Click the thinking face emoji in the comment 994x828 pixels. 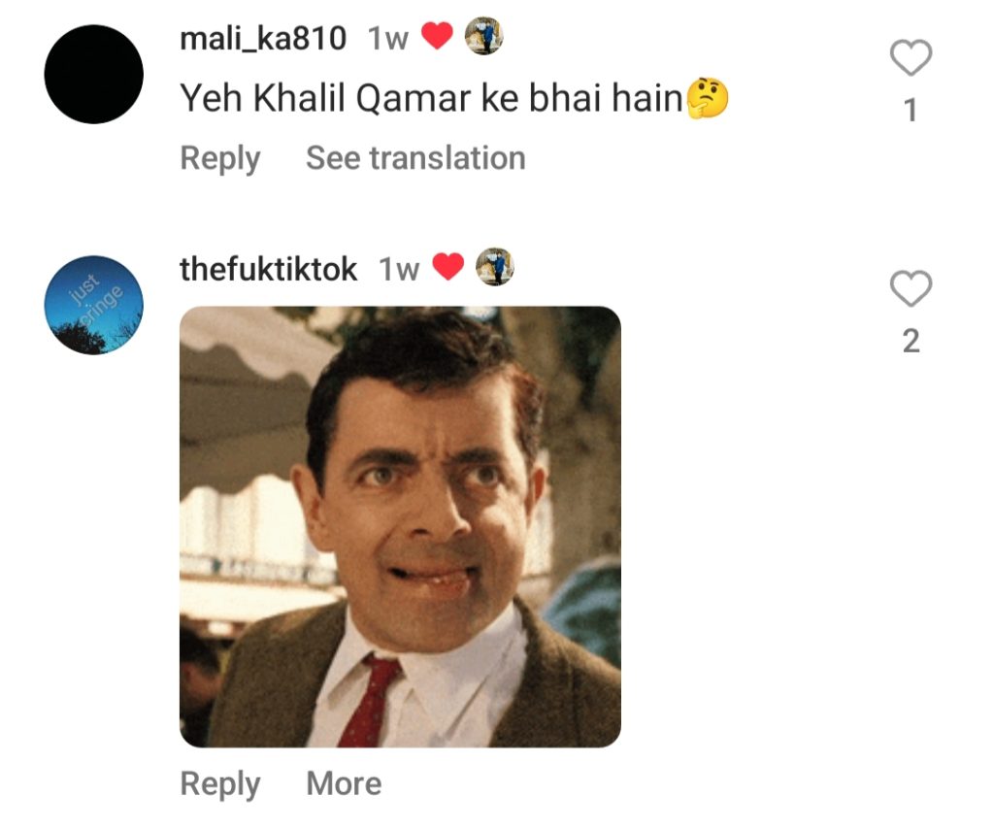708,98
